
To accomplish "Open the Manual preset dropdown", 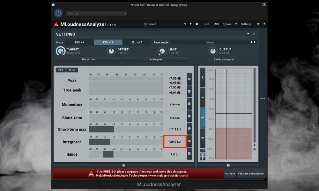I will [x=96, y=13].
